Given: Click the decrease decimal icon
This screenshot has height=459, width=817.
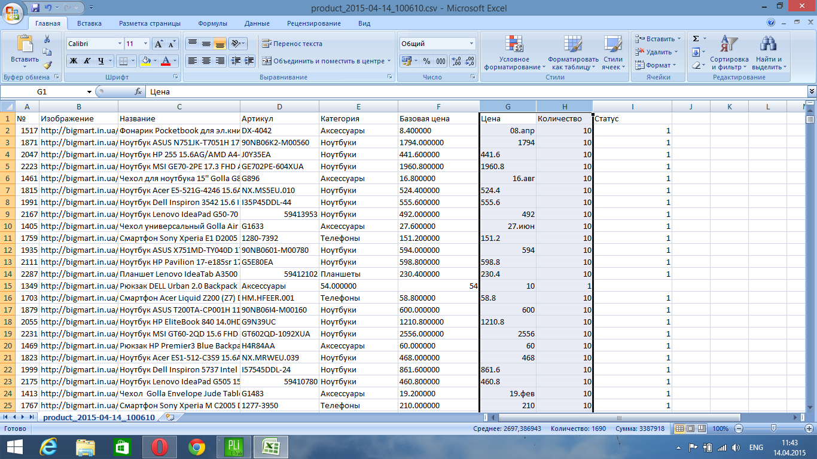Looking at the screenshot, I should click(x=470, y=61).
